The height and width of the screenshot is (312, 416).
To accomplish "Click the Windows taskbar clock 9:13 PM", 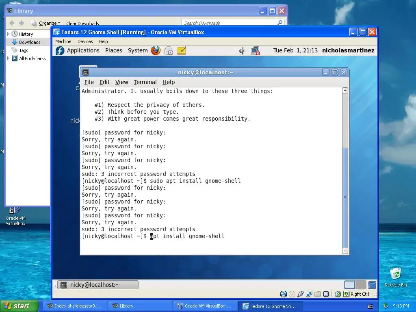I will (401, 306).
